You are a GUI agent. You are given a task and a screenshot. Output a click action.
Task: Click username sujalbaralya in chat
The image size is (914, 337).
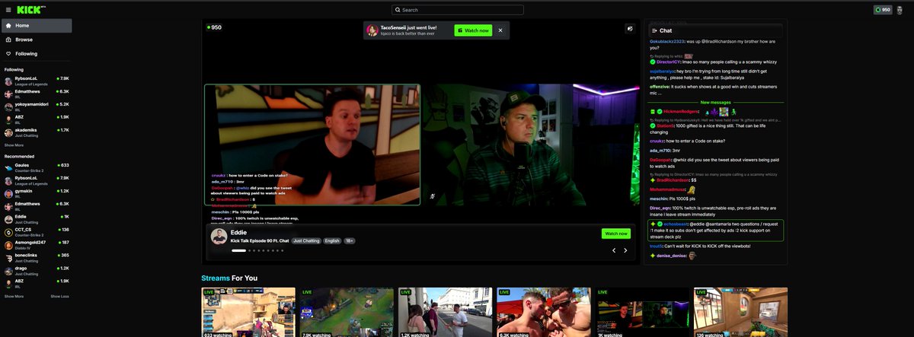[663, 70]
